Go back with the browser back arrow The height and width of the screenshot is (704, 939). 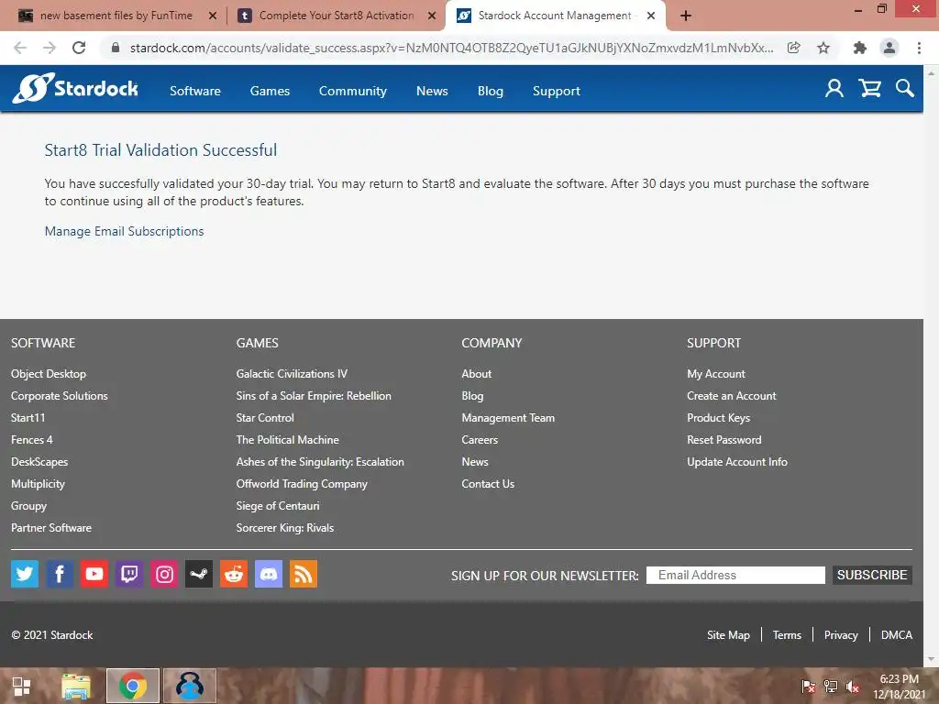coord(20,48)
